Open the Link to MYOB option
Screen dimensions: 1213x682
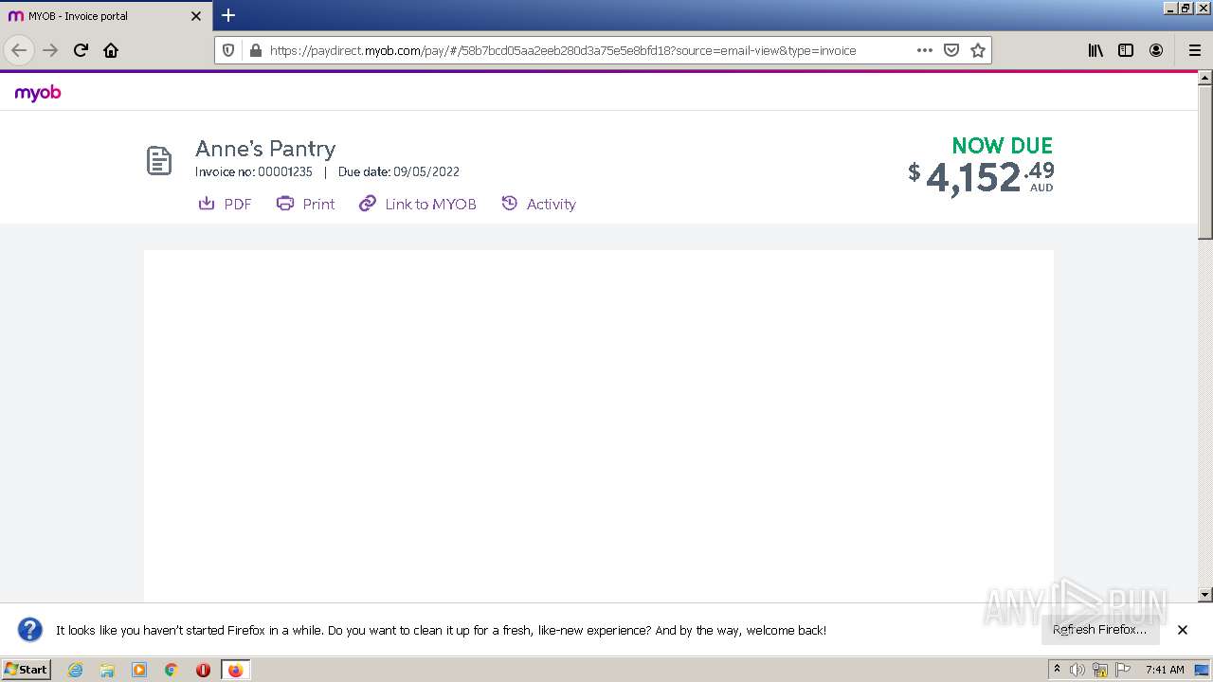417,204
